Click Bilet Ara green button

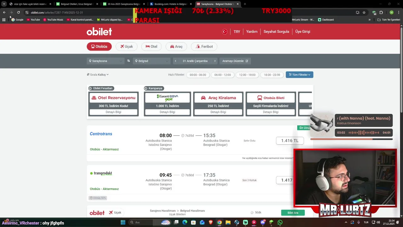(293, 213)
